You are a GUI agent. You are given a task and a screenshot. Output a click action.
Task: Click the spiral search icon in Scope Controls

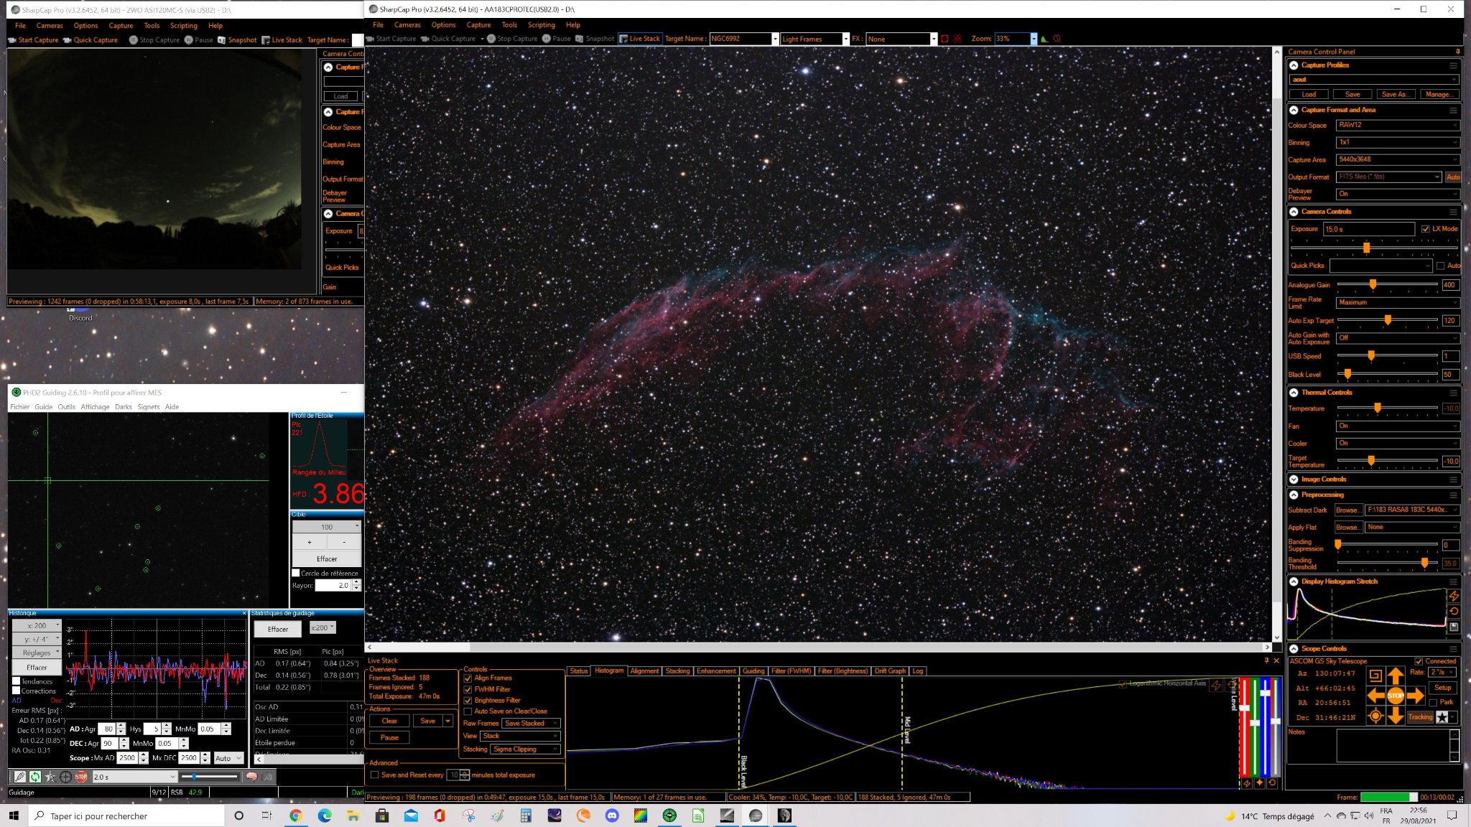(1375, 675)
